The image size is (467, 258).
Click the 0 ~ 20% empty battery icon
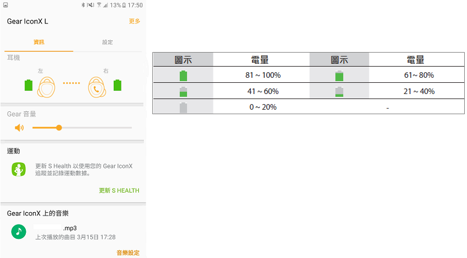[184, 107]
